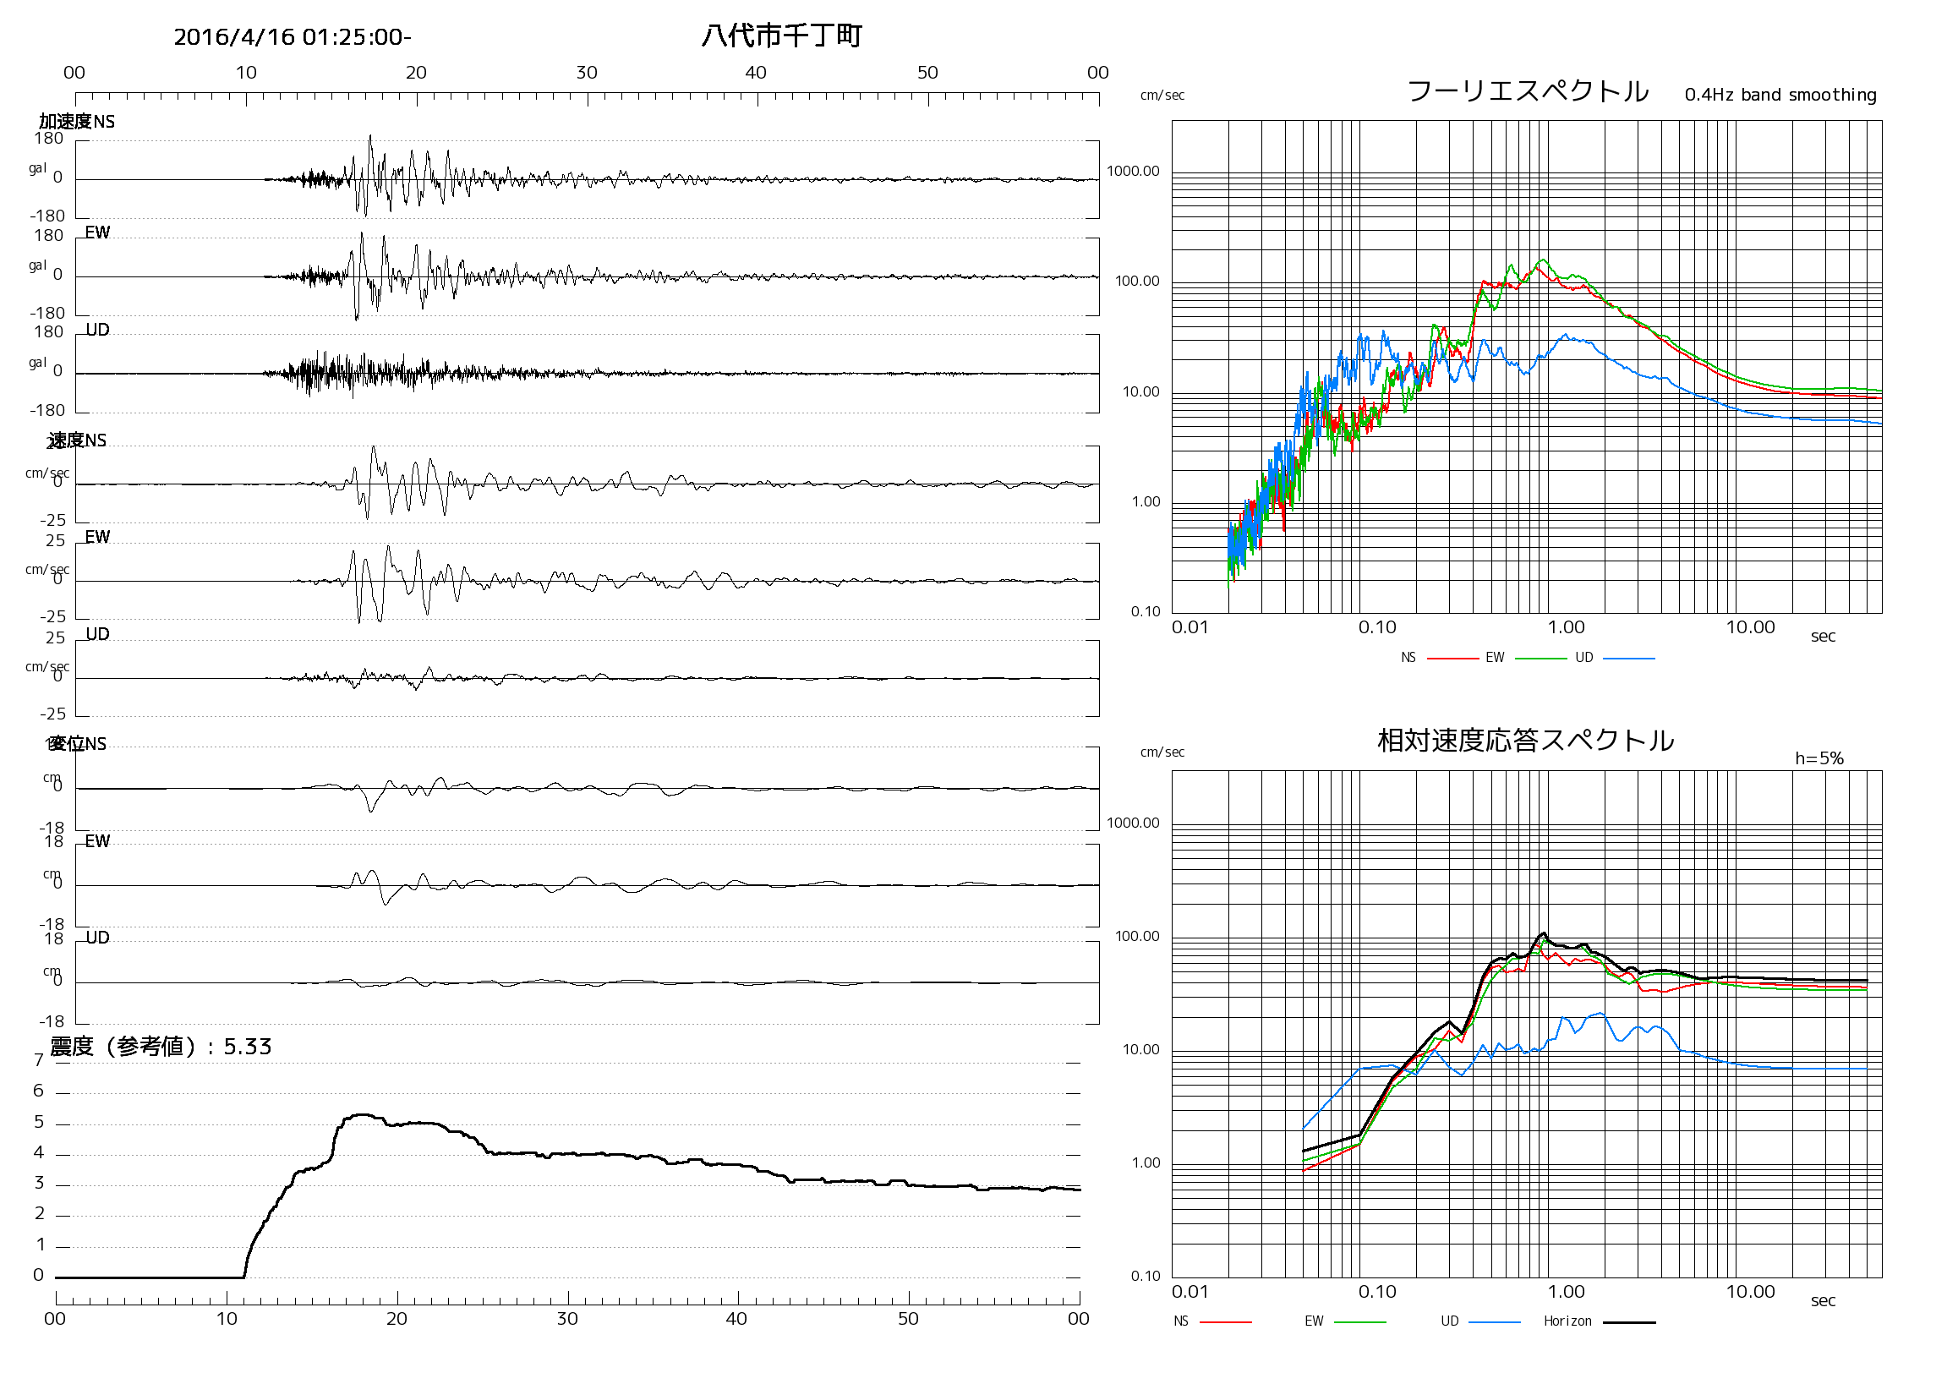Click the 震度（参考値）：5.33 label
The width and height of the screenshot is (1958, 1384).
161,1047
